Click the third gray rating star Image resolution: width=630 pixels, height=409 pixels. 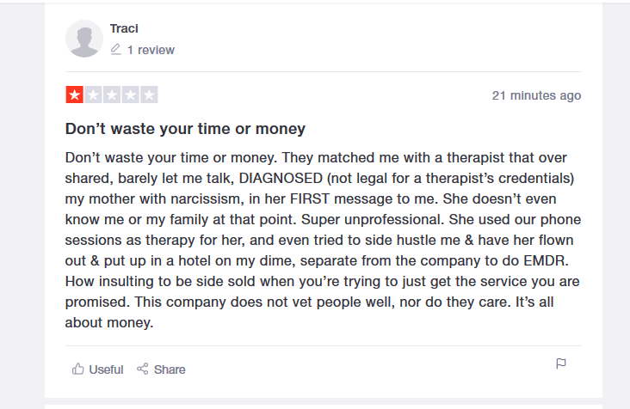click(x=112, y=95)
